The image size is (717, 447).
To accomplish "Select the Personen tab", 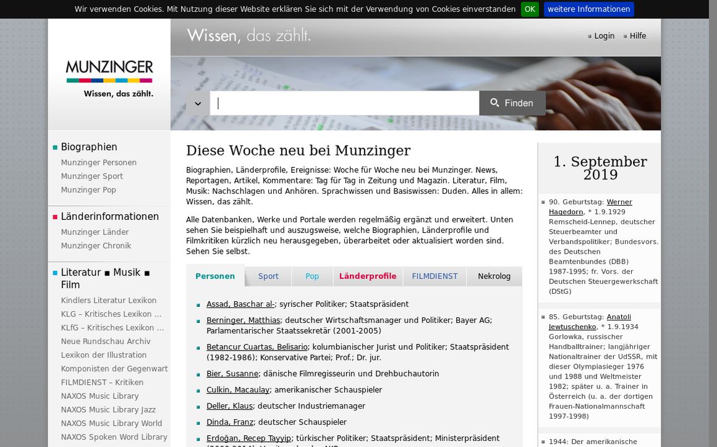I will click(215, 276).
